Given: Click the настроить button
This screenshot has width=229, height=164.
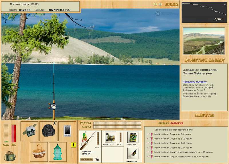Looking at the screenshot, I should click(87, 159).
